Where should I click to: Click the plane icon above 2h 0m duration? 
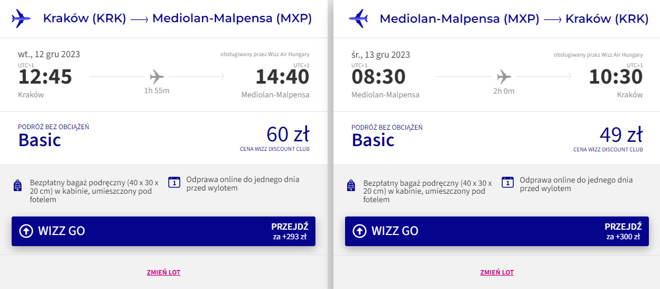(x=504, y=77)
